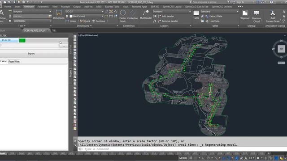Add a new drawing tab with plus
Screen dimensions: 287x161
pos(54,31)
